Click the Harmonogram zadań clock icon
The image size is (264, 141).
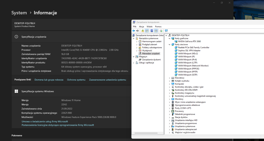pos(140,41)
